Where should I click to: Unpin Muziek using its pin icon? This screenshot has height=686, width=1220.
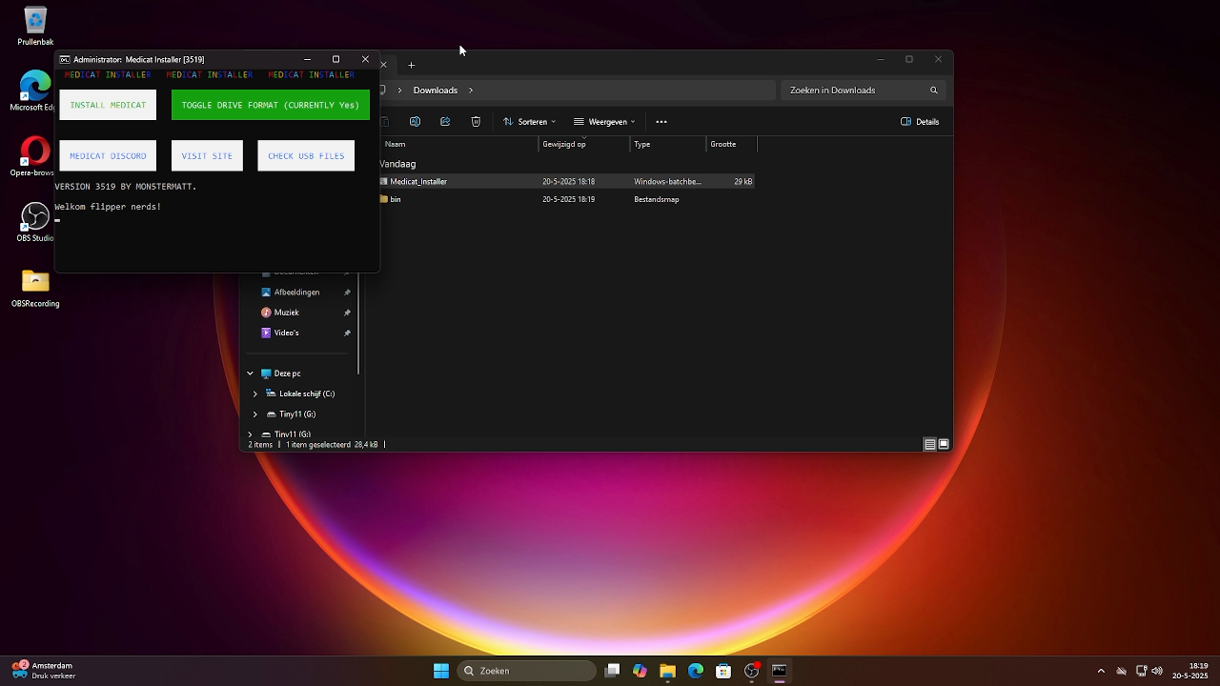pyautogui.click(x=347, y=313)
